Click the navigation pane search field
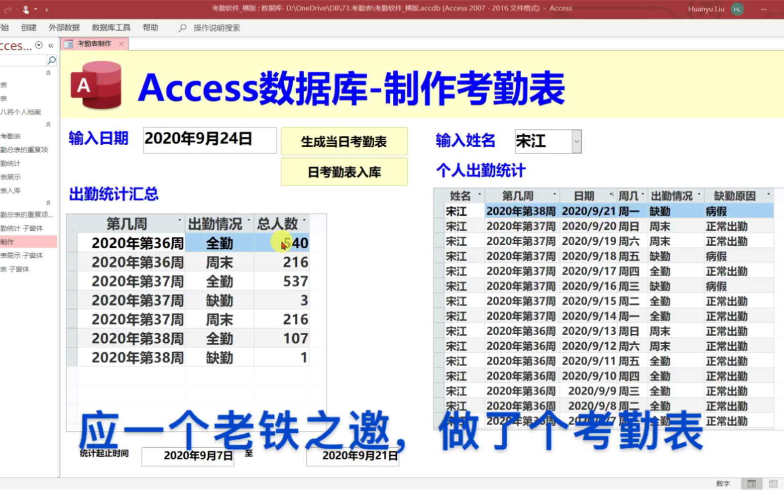 point(23,60)
